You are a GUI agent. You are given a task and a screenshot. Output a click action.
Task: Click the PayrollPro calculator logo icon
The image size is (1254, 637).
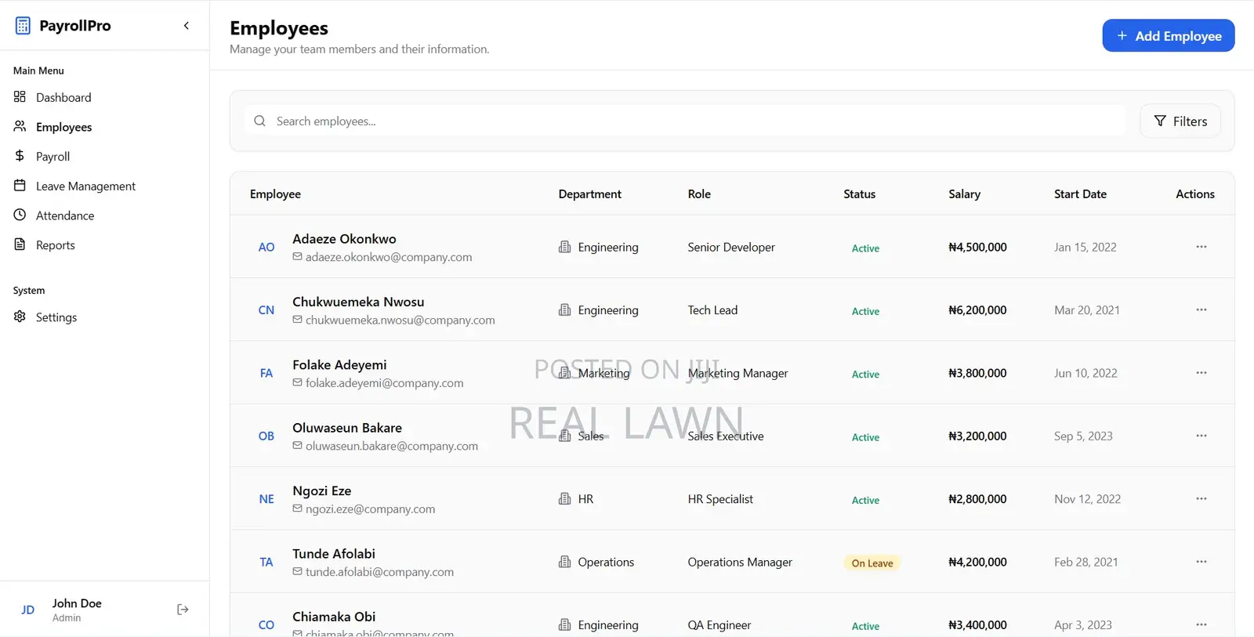23,26
